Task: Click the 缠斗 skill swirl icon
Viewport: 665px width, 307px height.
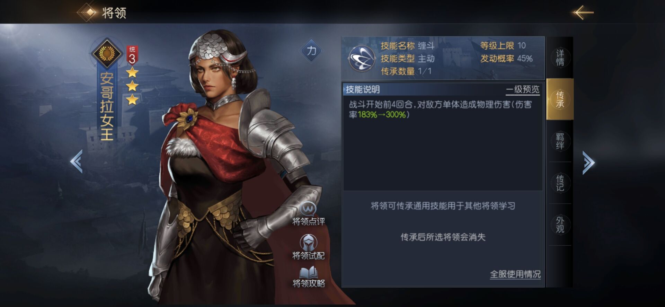Action: 362,59
